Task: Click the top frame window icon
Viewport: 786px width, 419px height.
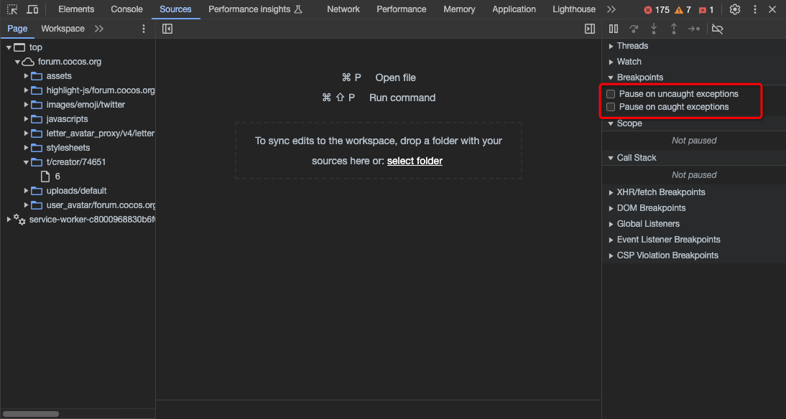Action: pyautogui.click(x=19, y=47)
